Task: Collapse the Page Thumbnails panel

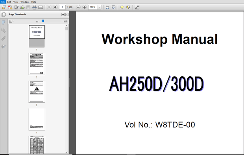Action: coord(63,15)
